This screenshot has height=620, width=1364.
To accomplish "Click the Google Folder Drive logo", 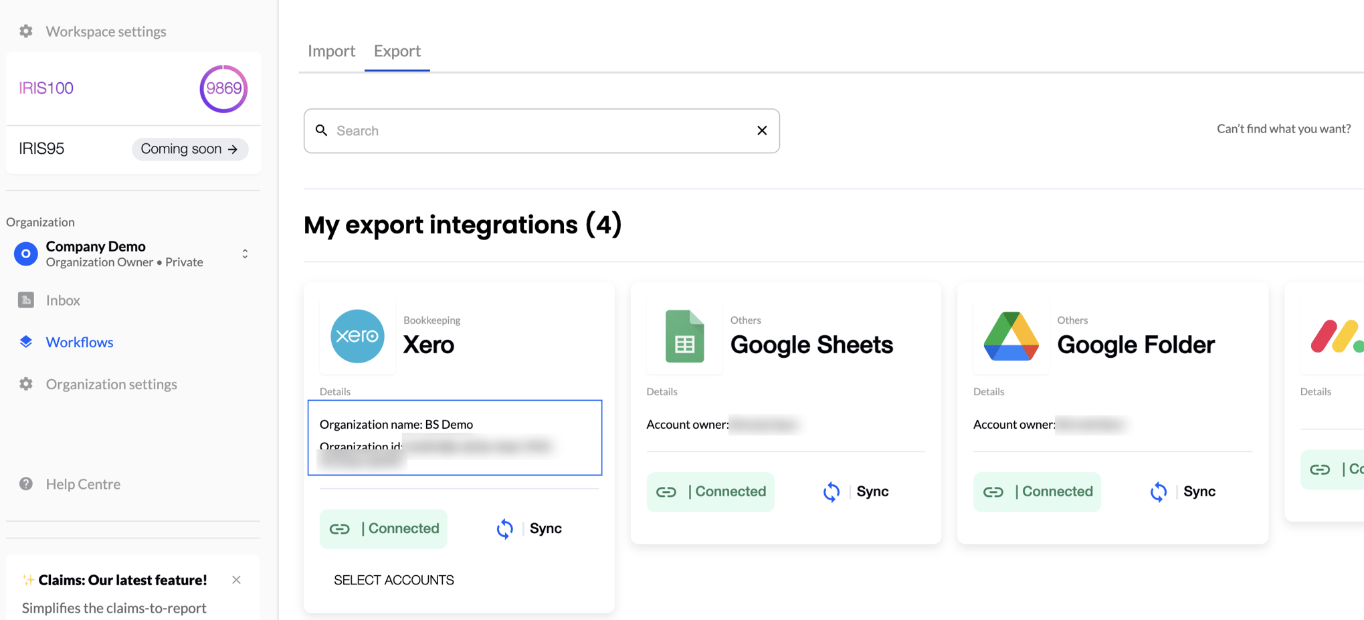I will click(x=1011, y=336).
